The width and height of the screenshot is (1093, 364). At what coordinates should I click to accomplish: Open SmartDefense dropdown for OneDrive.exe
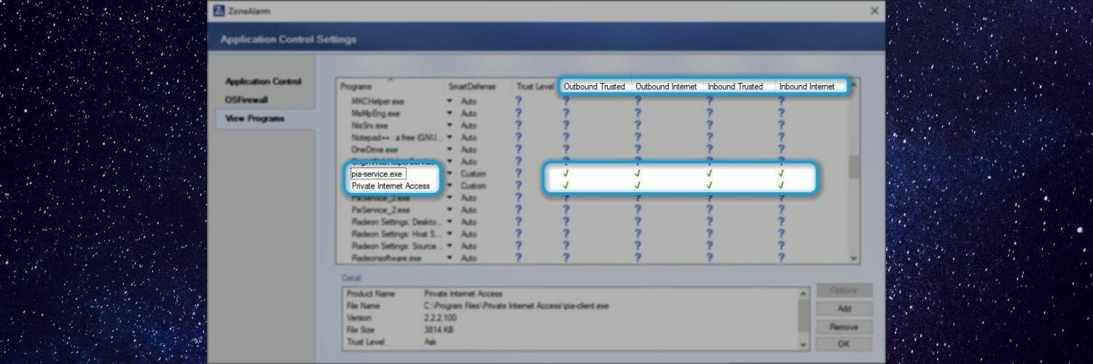click(450, 149)
